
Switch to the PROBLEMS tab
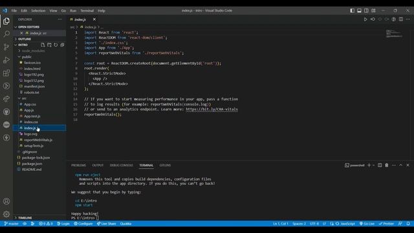[x=79, y=165]
